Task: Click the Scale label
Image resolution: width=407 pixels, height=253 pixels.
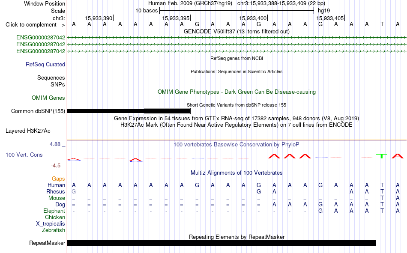Action: coord(58,11)
